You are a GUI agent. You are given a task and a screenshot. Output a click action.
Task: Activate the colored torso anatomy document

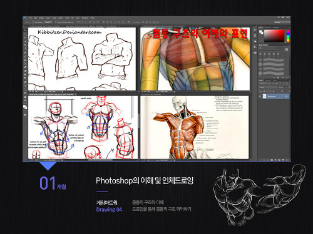click(x=195, y=59)
